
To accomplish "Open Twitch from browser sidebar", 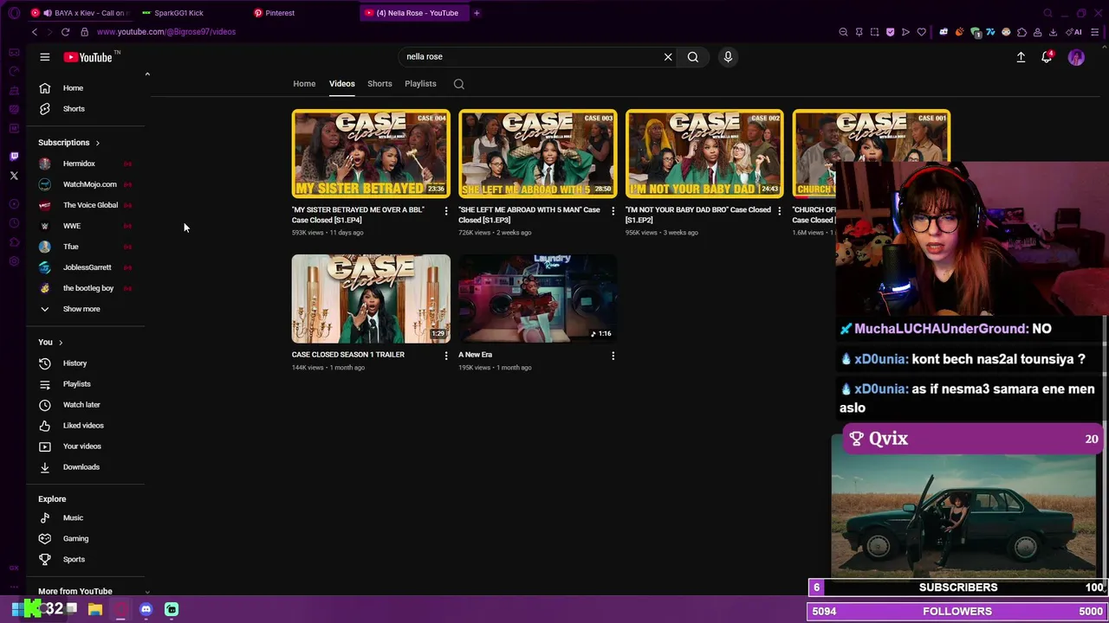I will 14,157.
